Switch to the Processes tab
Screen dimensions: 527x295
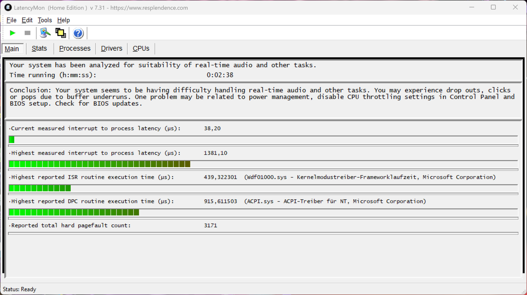pyautogui.click(x=75, y=48)
